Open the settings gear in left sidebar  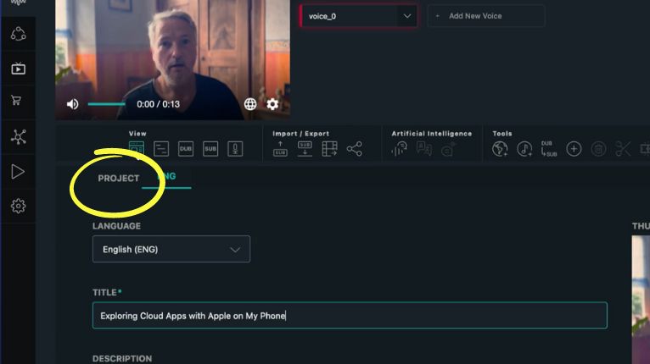tap(18, 206)
